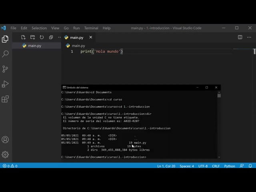
Task: Click the 'Directorio de' path line
Action: [x=117, y=128]
